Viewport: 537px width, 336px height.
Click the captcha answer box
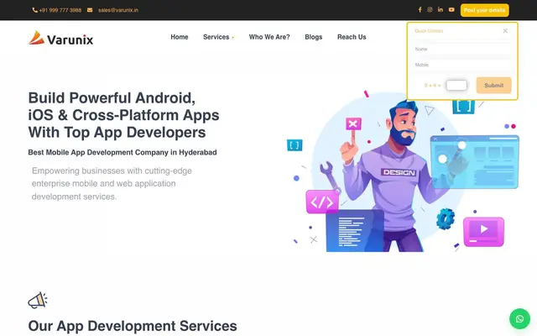[456, 86]
